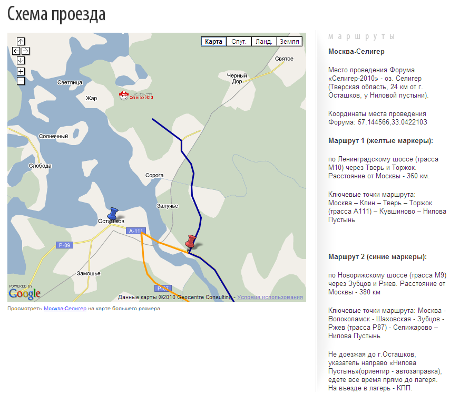
Task: Click the Google logo on the map
Action: [x=24, y=293]
